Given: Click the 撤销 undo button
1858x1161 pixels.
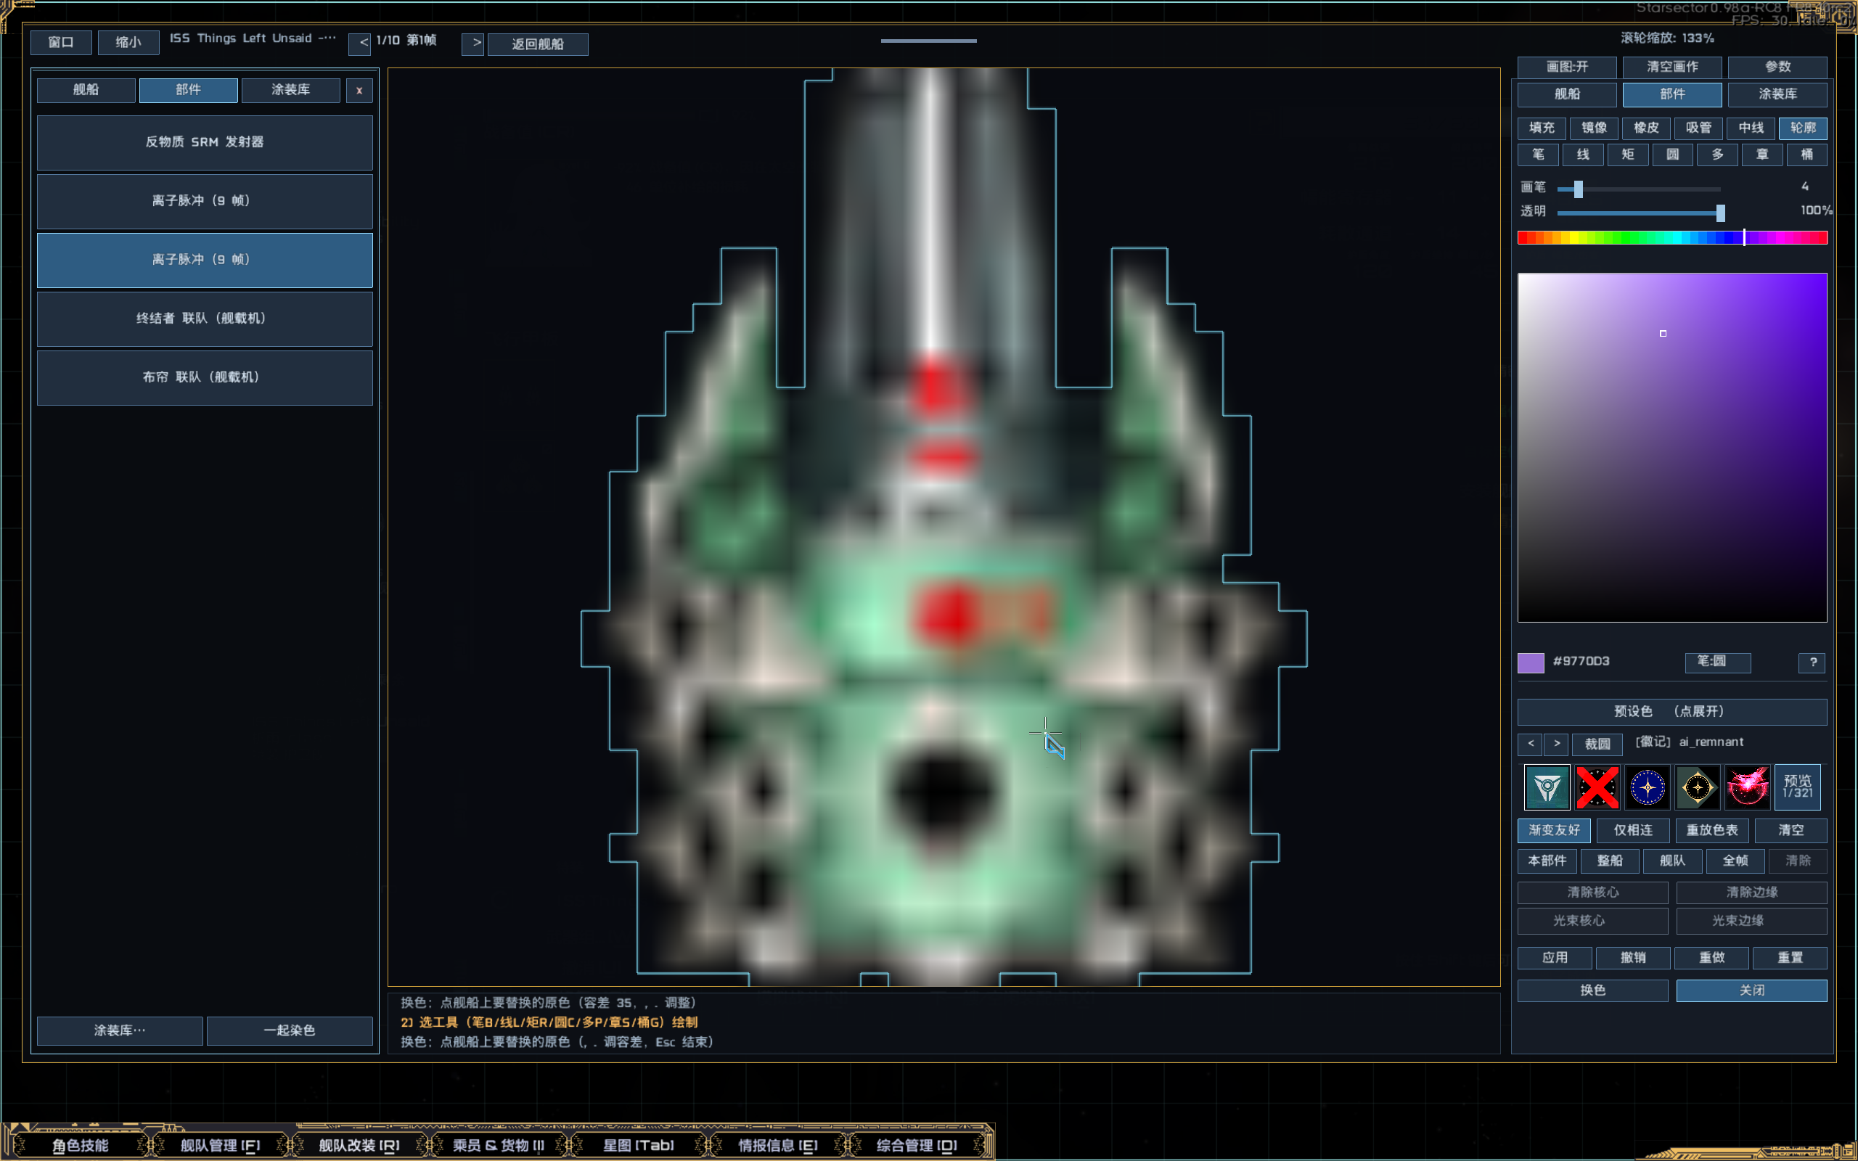Looking at the screenshot, I should click(x=1633, y=958).
